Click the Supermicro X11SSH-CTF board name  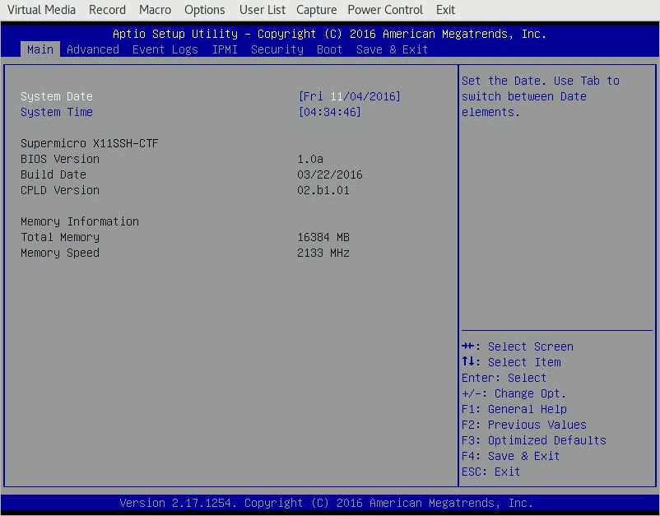[89, 143]
